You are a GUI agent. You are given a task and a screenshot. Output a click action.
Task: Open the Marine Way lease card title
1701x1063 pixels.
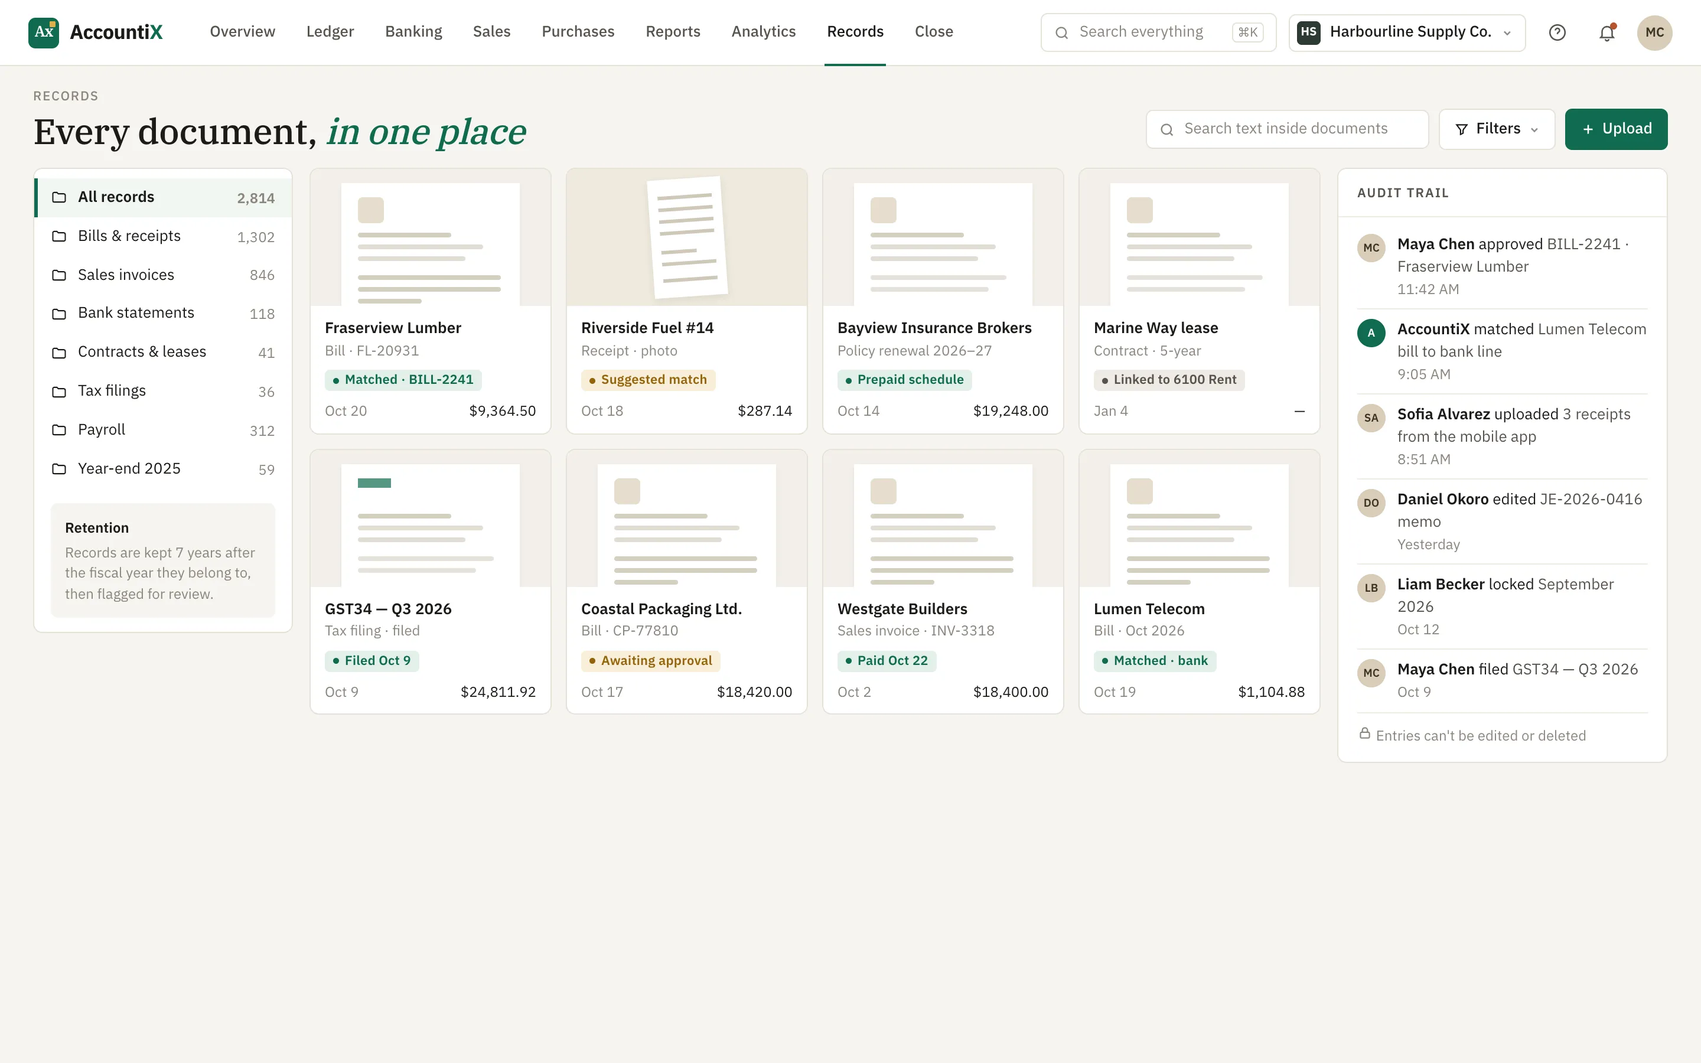1155,328
